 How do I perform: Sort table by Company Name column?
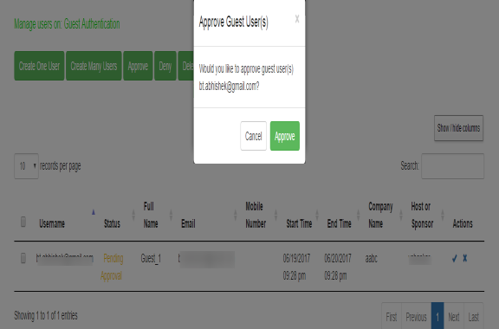[380, 215]
